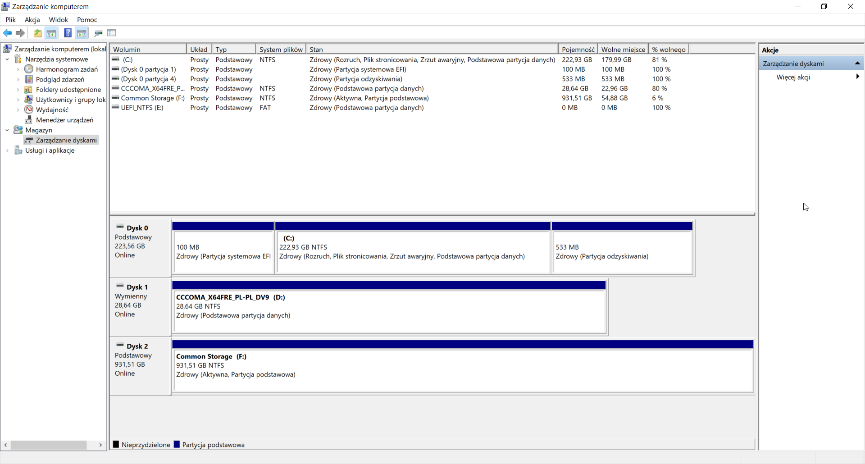Viewport: 865px width, 464px height.
Task: Toggle the Show/Hide Console Tree icon
Action: 51,33
